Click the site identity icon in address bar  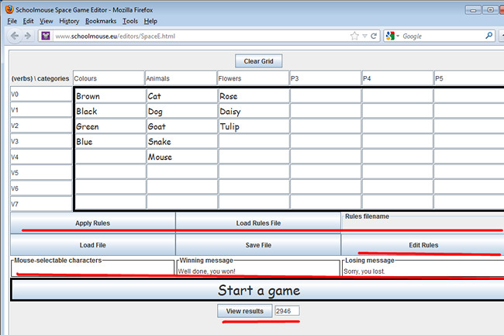click(46, 36)
